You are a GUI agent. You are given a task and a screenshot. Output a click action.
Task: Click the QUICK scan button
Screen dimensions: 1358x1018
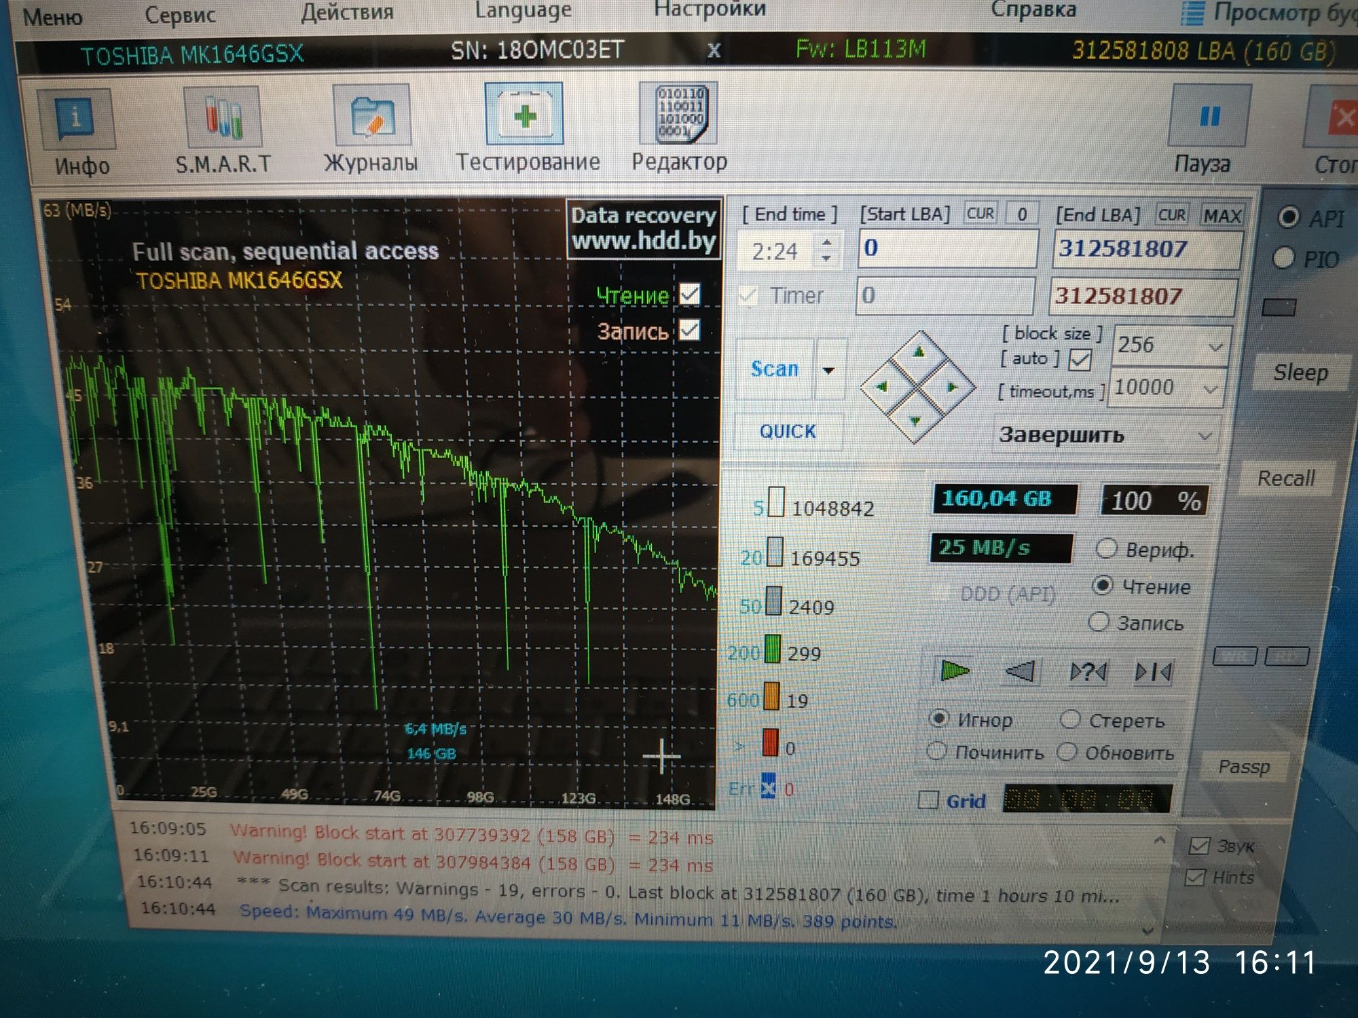point(788,432)
